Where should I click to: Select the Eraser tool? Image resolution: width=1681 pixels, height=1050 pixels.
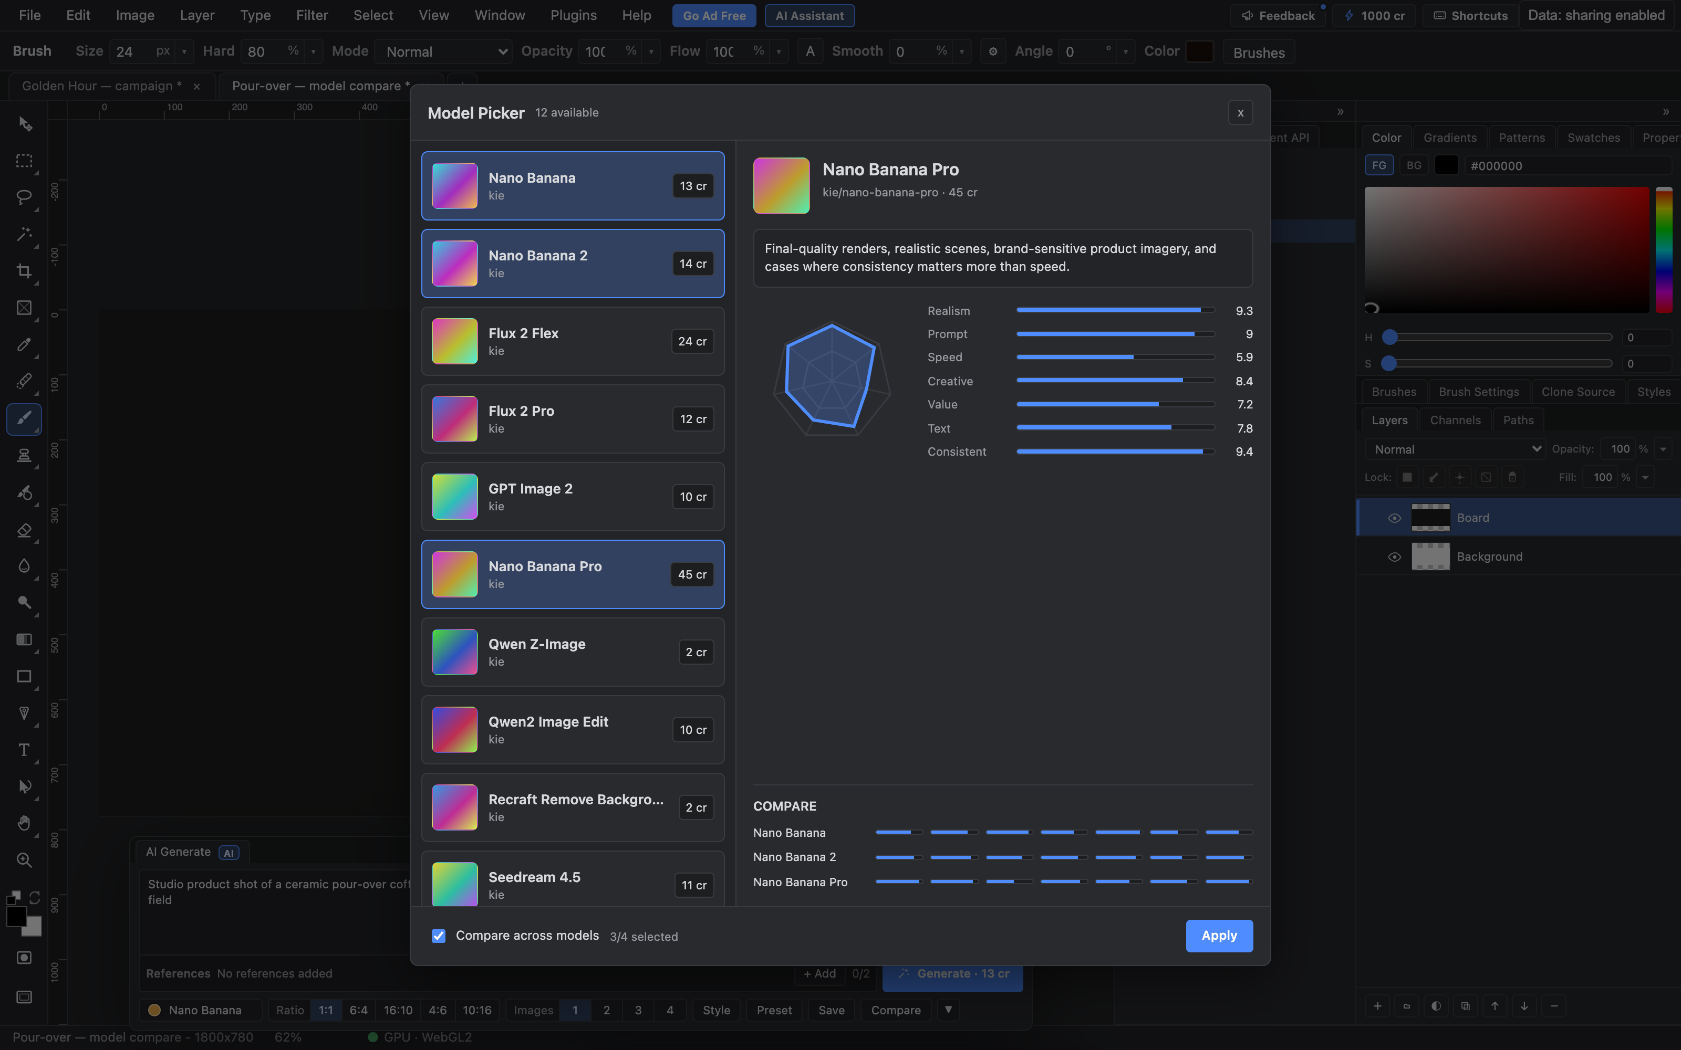click(24, 530)
